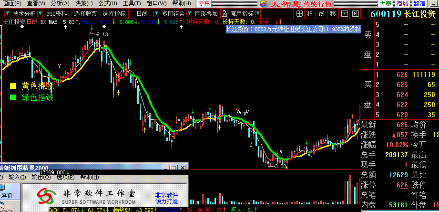This screenshot has width=439, height=212.
Task: Click the buy volume 111119
Action: click(x=424, y=75)
